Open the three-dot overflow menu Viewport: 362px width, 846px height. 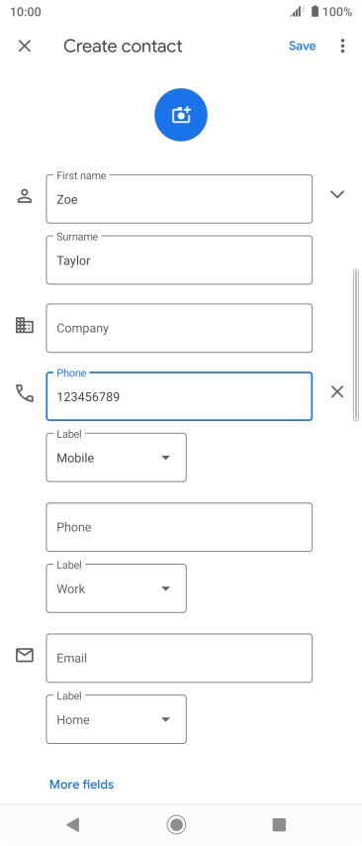pos(342,46)
